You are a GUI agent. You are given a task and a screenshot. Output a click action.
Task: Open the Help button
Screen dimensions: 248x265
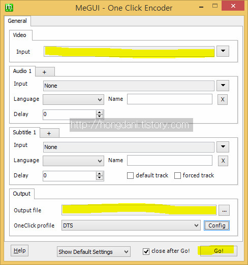point(19,250)
